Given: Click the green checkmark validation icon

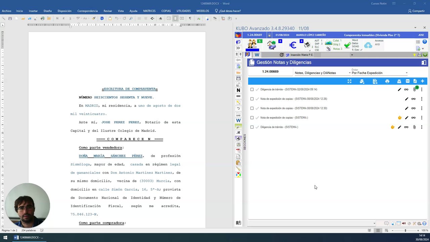Looking at the screenshot, I should click(347, 45).
